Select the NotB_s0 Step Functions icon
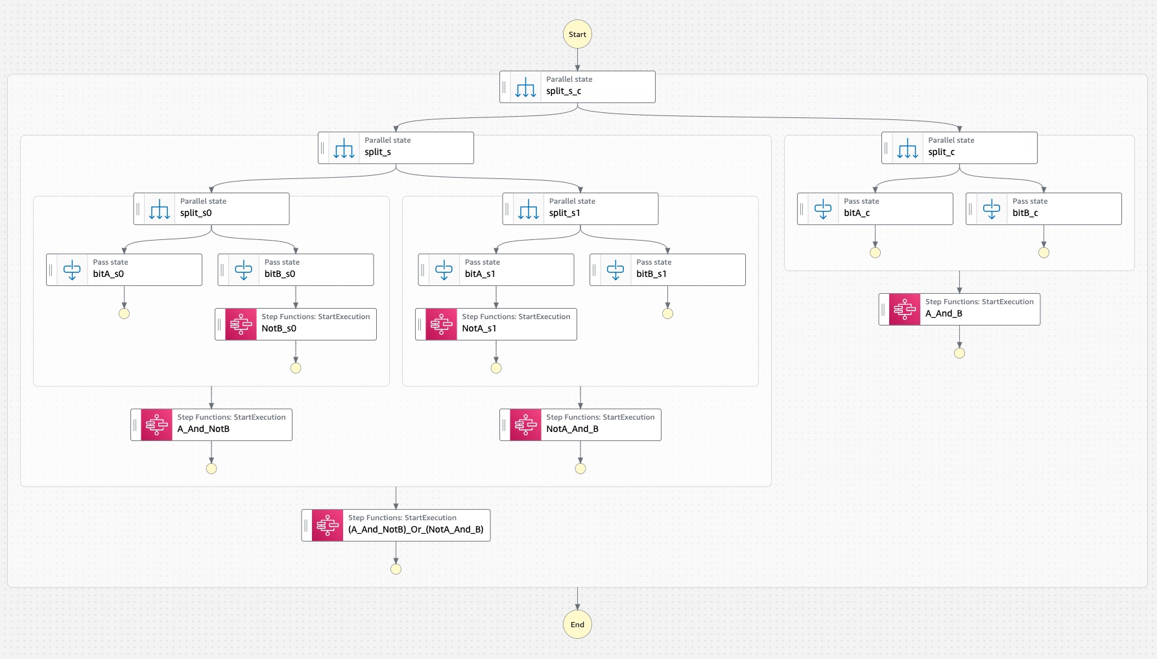The image size is (1157, 659). point(241,324)
